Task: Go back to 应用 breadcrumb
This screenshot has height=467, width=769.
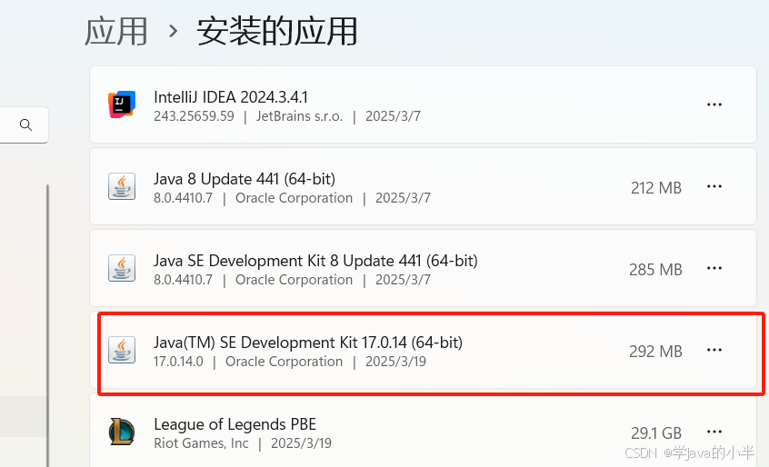Action: click(x=115, y=32)
